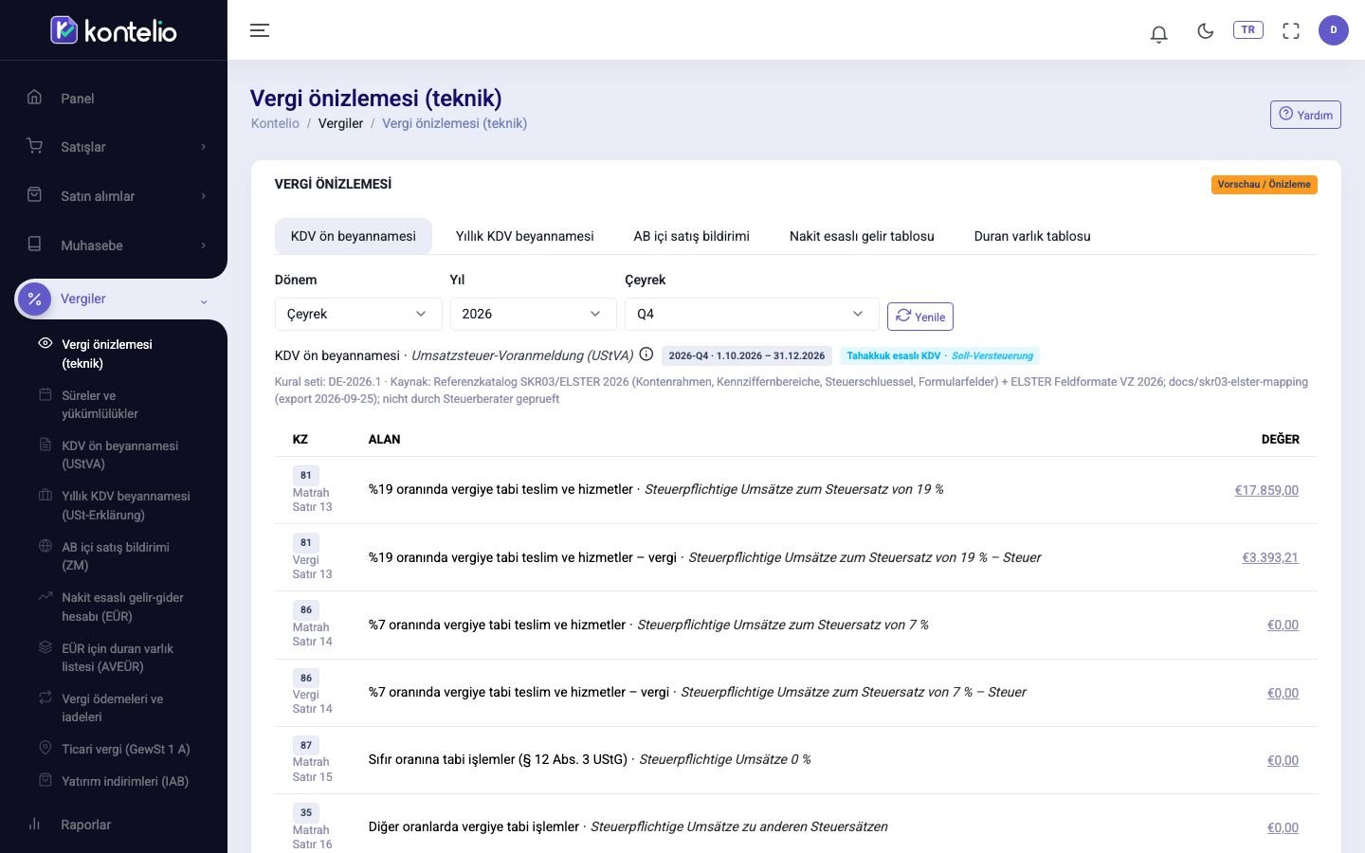Click the layers icon for EÜR duran varlık
This screenshot has width=1365, height=853.
click(45, 647)
